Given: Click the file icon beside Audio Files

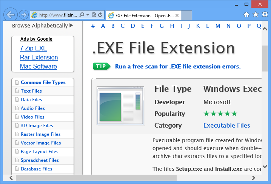Looking at the screenshot, I should point(17,108).
